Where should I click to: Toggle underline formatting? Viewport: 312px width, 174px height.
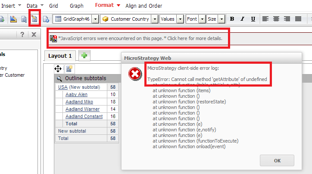[x=253, y=19]
